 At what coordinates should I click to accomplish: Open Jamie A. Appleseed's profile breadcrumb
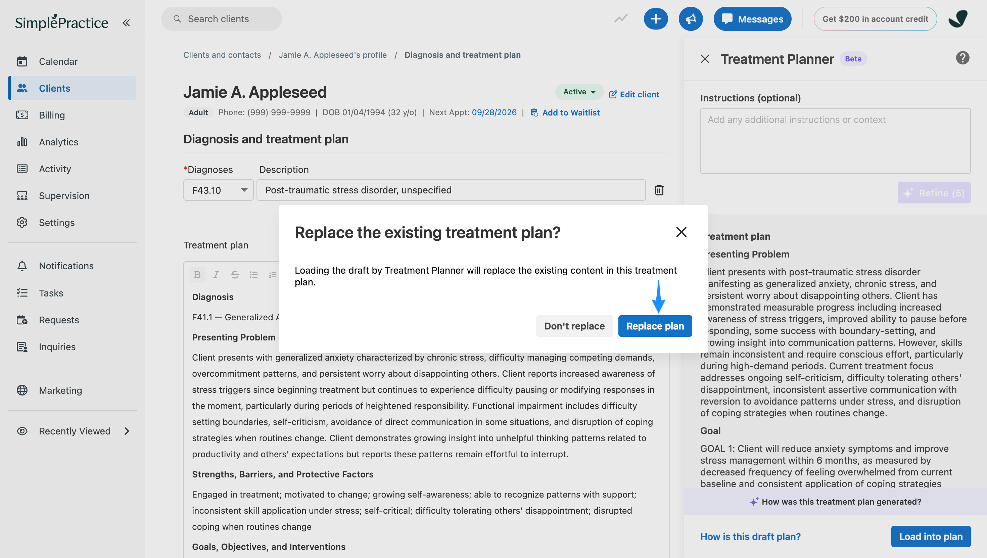pos(333,55)
